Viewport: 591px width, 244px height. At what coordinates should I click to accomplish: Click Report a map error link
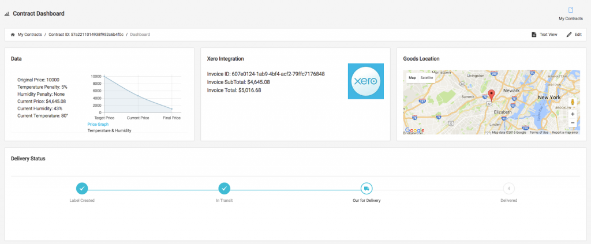point(565,133)
